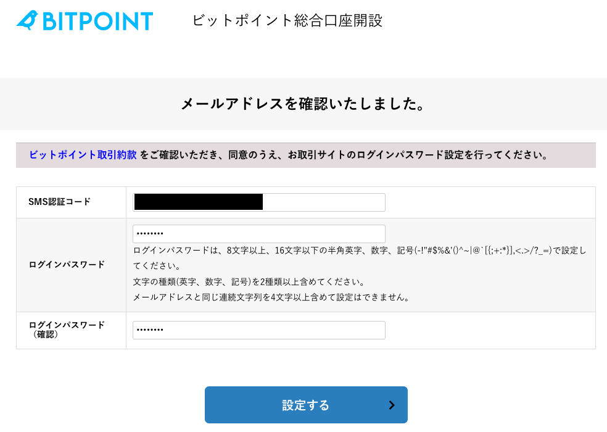Focus the SMS認証コード input field
This screenshot has width=607, height=432.
[323, 202]
